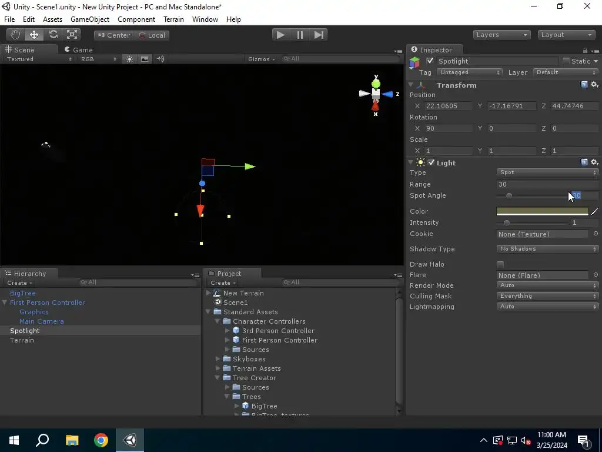
Task: Open File Explorer from taskbar
Action: 72,440
